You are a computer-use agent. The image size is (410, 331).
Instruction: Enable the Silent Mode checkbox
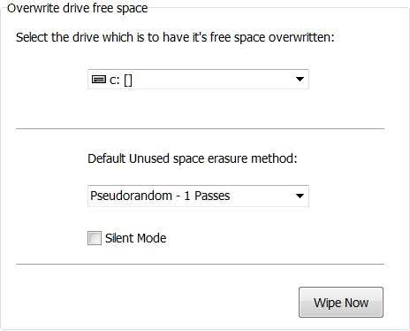(x=95, y=238)
